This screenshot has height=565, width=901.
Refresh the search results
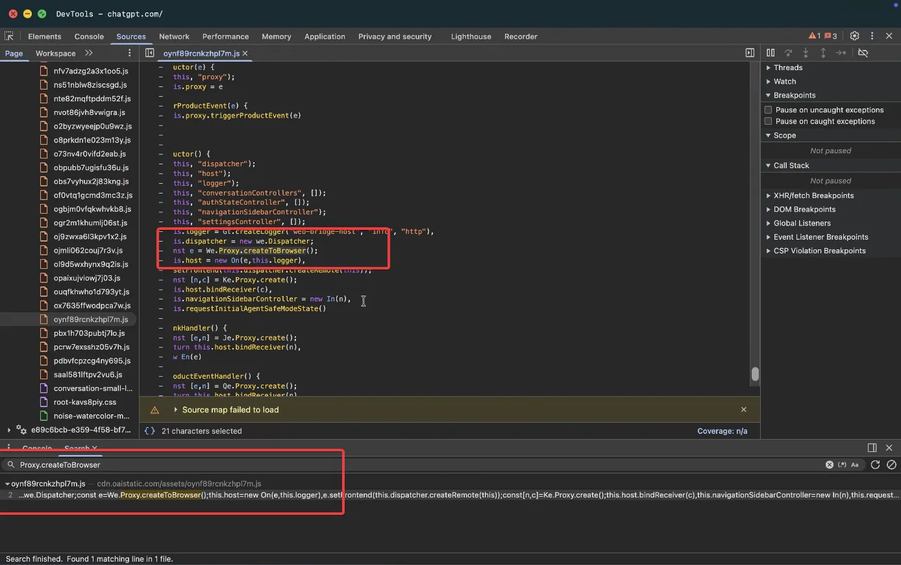click(875, 464)
